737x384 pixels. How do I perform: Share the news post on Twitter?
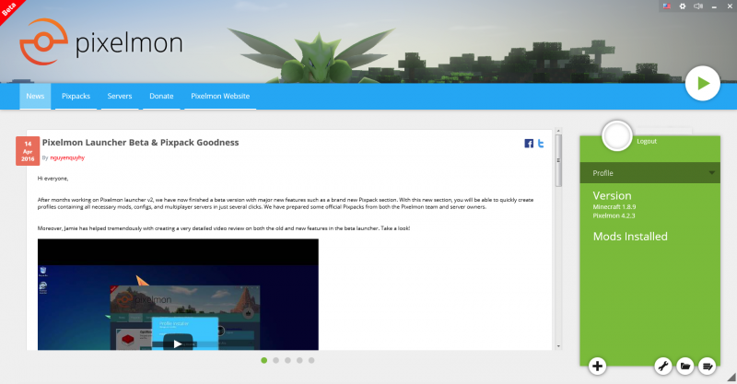click(541, 144)
